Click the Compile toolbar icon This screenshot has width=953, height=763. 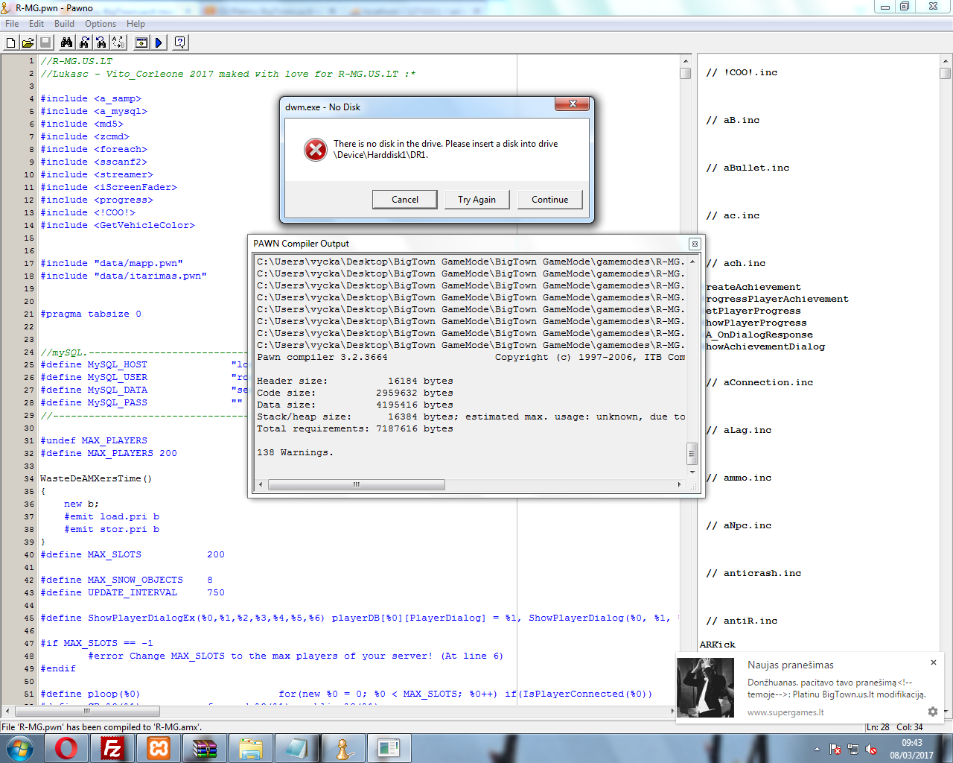(141, 43)
